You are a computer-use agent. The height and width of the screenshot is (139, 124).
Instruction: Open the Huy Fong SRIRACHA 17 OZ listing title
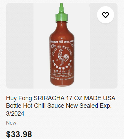[x=61, y=106]
